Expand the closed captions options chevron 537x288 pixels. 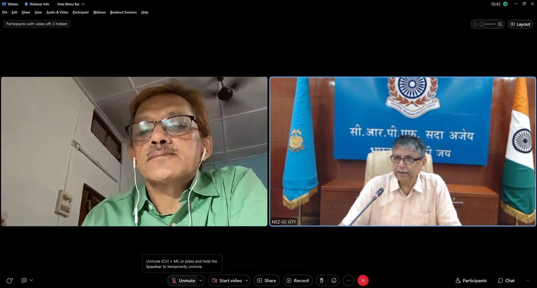[x=31, y=280]
